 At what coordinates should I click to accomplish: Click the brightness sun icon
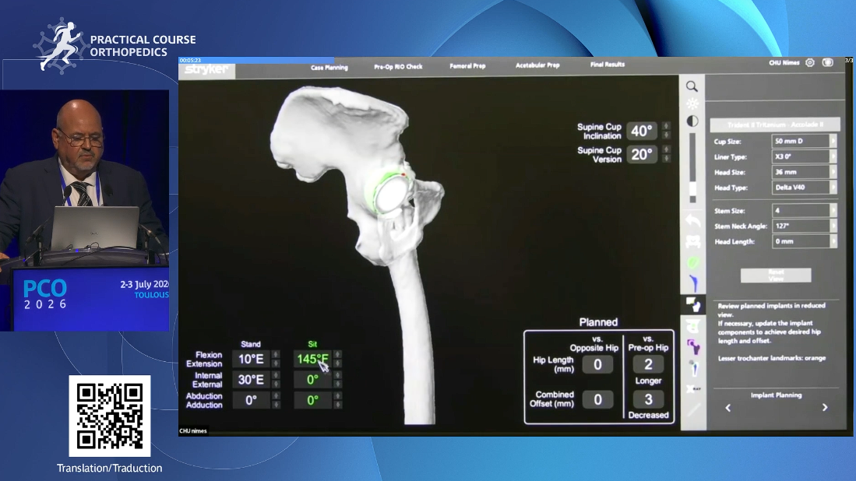[692, 104]
